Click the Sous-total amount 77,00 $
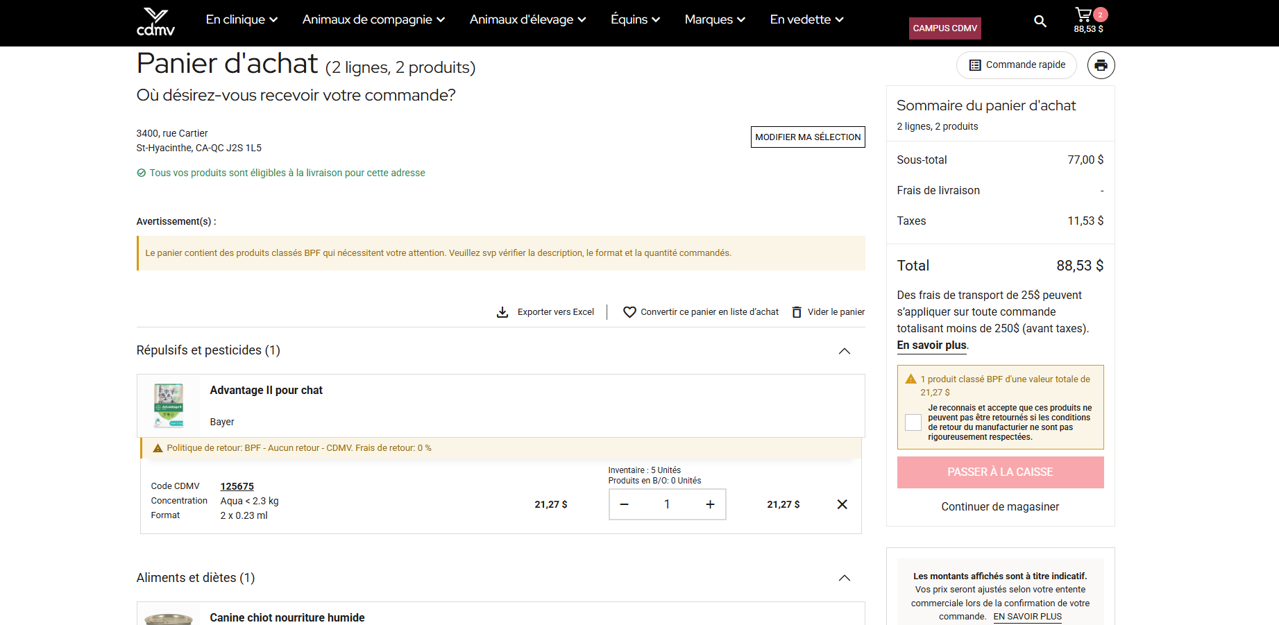 click(x=1085, y=160)
